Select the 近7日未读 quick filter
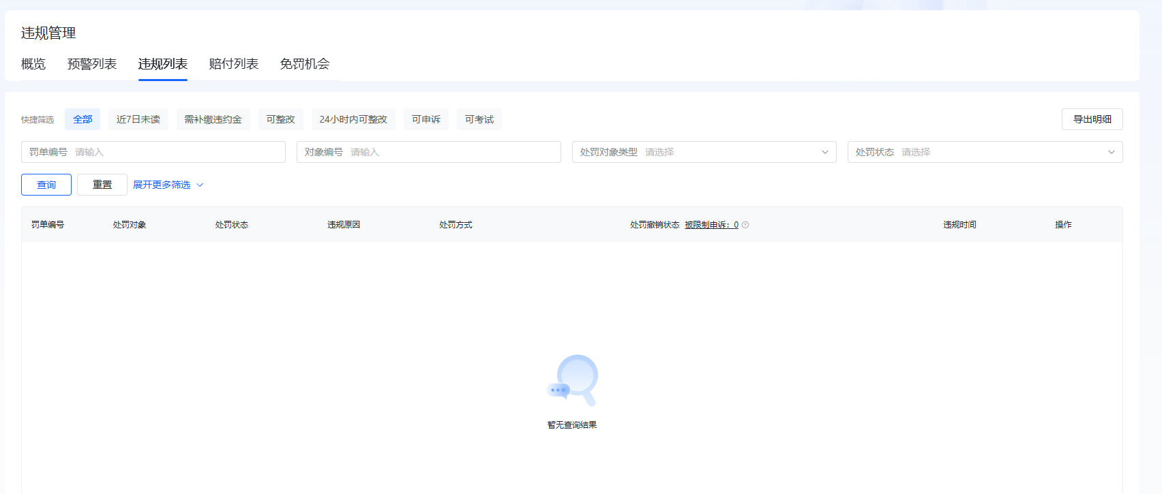 point(138,119)
